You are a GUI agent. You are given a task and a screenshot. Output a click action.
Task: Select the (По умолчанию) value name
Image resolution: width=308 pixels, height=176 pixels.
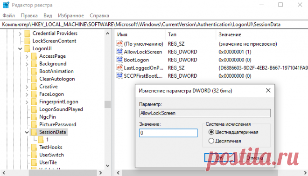tap(144, 44)
